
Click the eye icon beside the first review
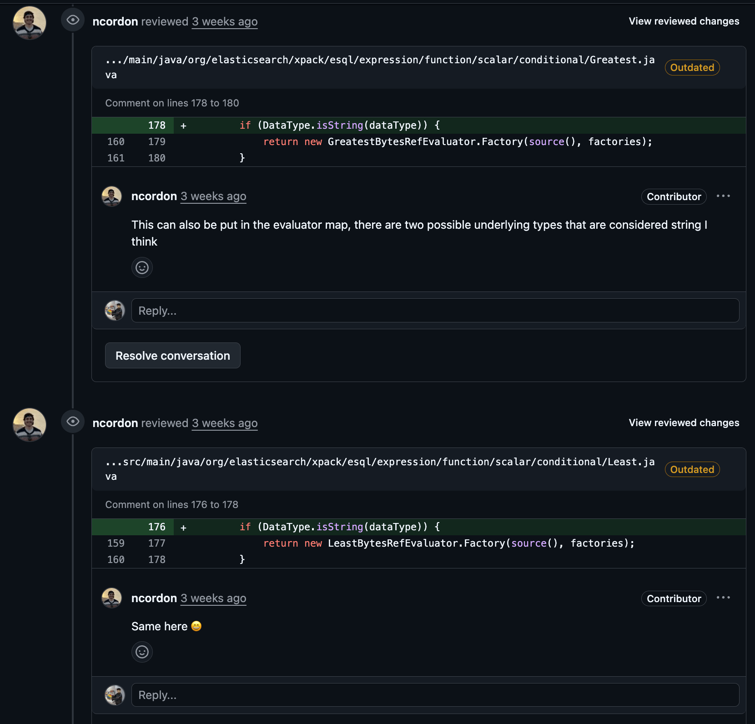(x=73, y=20)
